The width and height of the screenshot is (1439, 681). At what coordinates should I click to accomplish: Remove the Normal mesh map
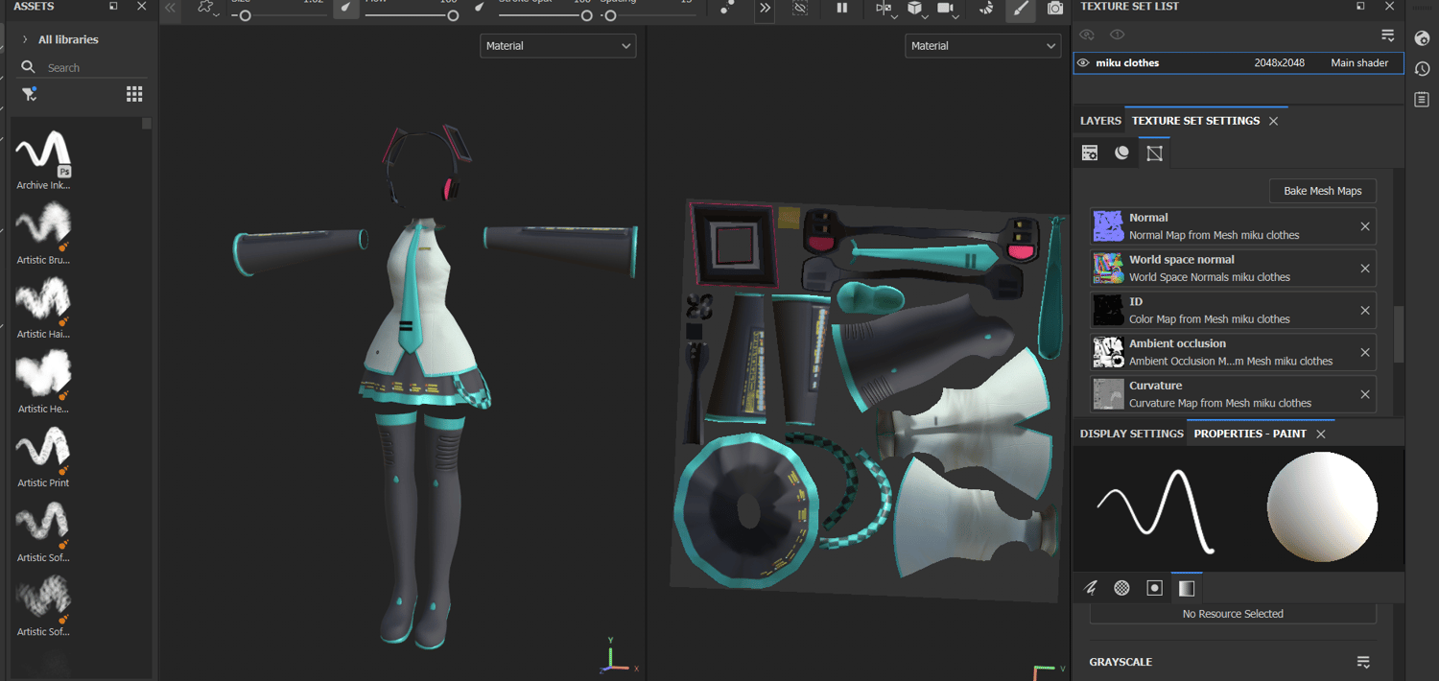click(x=1364, y=226)
